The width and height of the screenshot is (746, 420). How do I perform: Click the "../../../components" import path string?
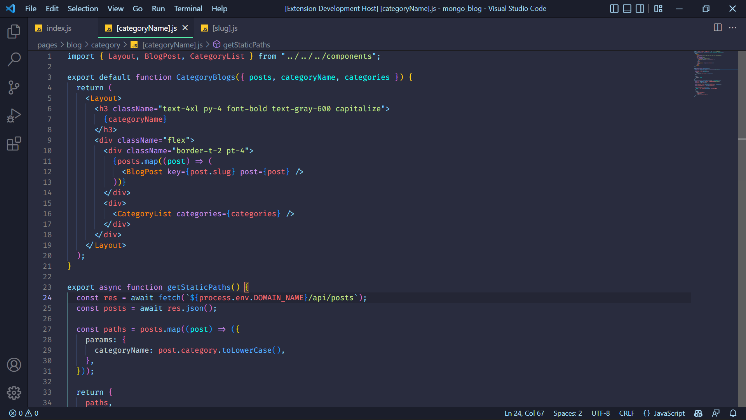pos(328,56)
